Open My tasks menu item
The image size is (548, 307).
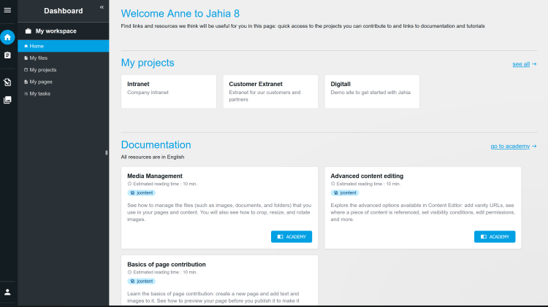64,93
